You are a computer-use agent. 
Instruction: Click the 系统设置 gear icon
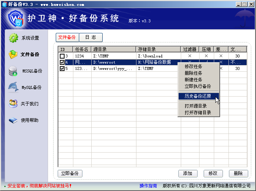14,38
